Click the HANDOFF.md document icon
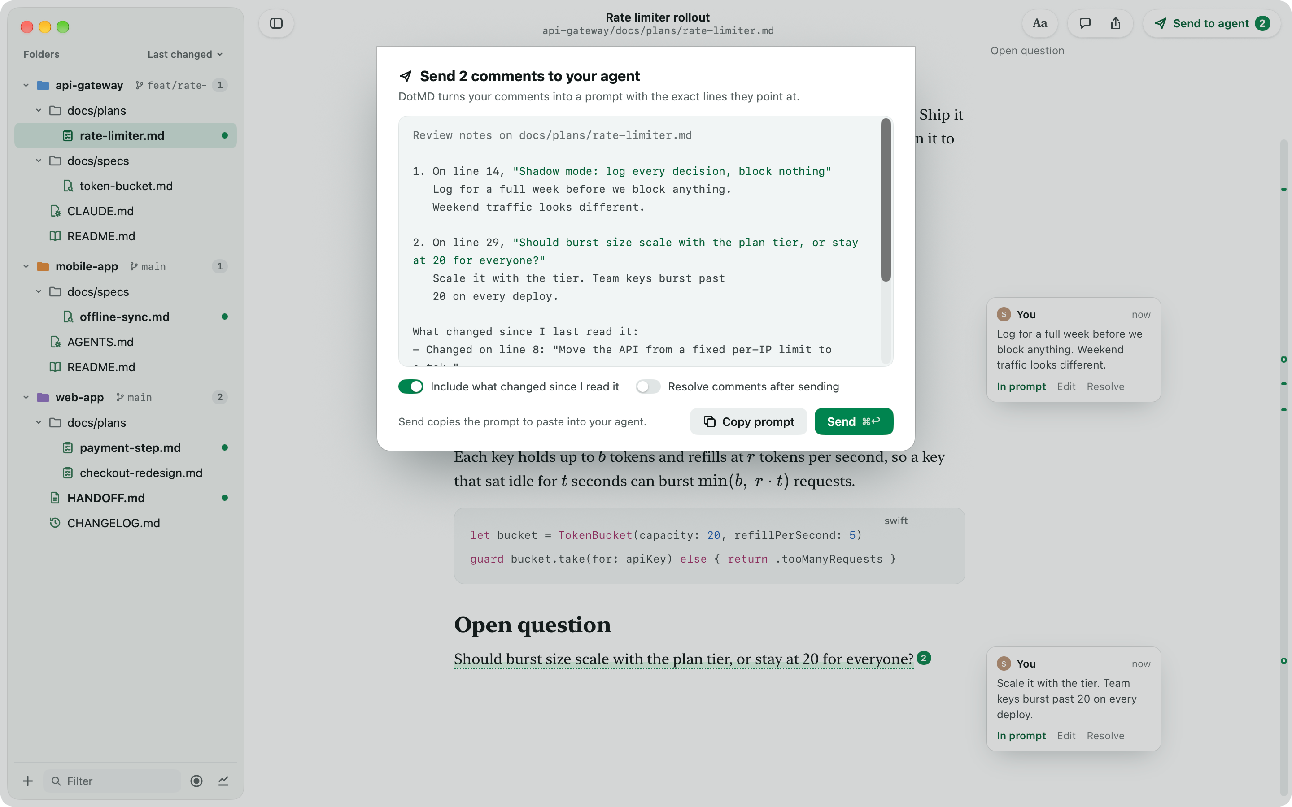This screenshot has height=807, width=1292. (55, 498)
